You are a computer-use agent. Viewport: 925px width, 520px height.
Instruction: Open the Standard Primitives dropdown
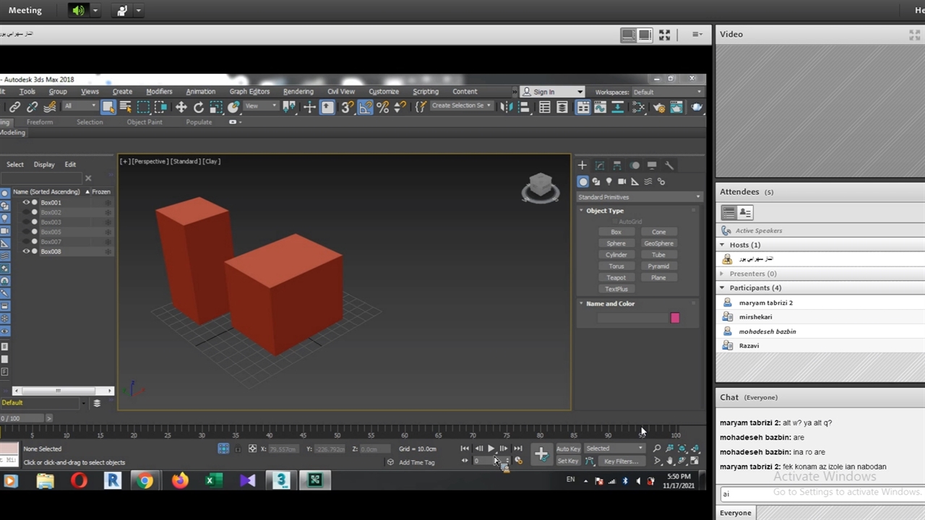tap(638, 197)
